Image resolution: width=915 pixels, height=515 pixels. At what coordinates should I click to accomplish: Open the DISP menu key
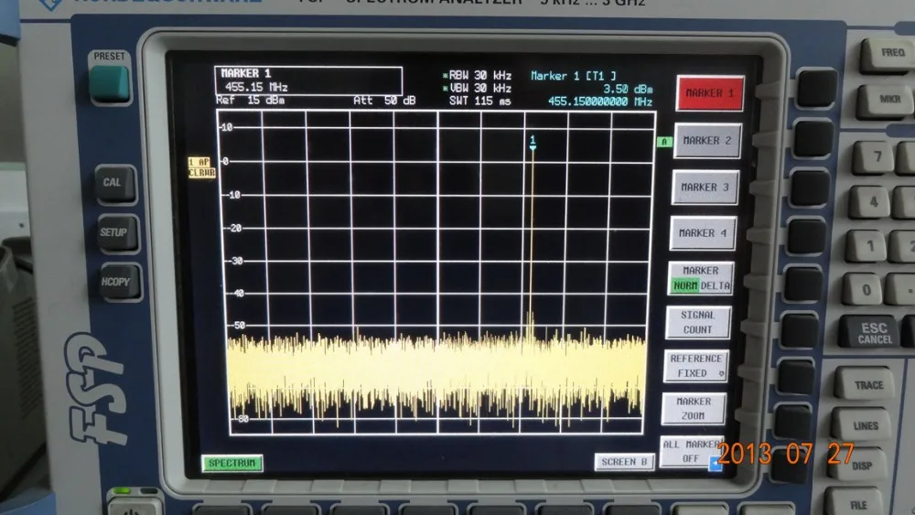(x=859, y=465)
